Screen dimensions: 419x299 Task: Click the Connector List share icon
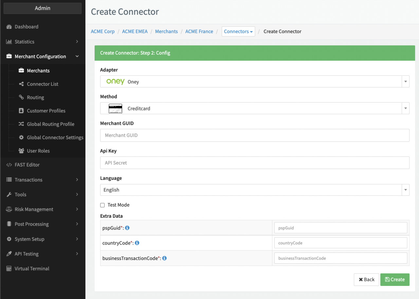click(21, 84)
